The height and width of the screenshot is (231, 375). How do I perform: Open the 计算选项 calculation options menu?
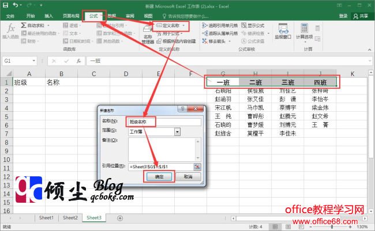304,33
